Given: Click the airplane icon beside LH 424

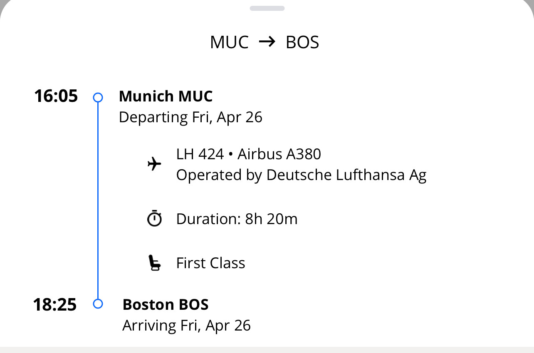Looking at the screenshot, I should click(x=154, y=164).
